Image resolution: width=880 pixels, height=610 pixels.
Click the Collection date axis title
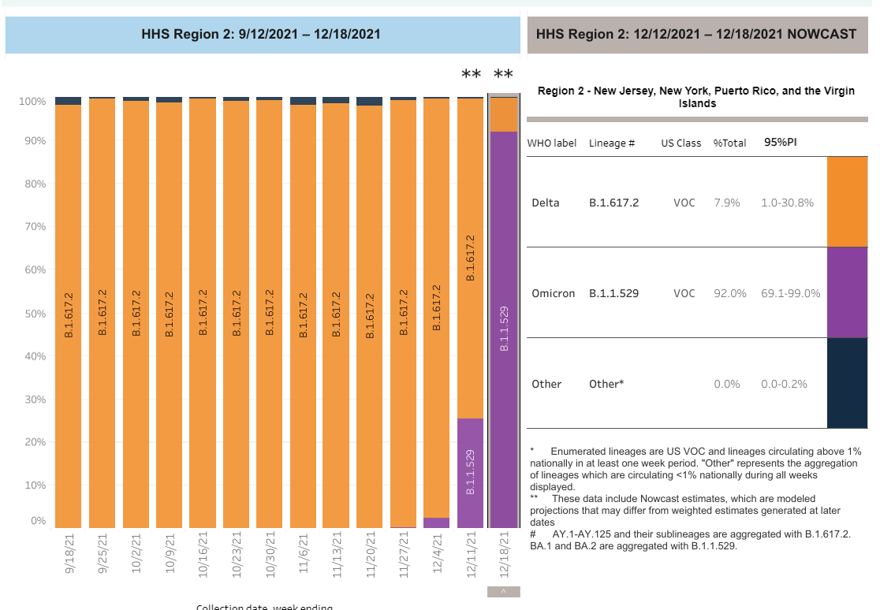point(264,606)
